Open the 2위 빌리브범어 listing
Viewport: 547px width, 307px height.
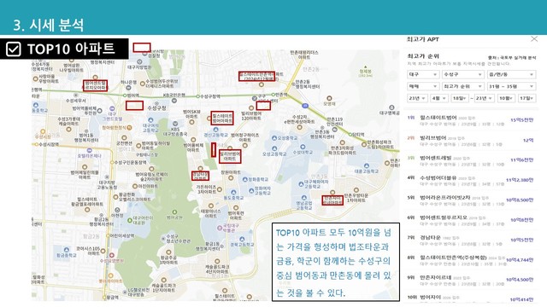click(471, 140)
